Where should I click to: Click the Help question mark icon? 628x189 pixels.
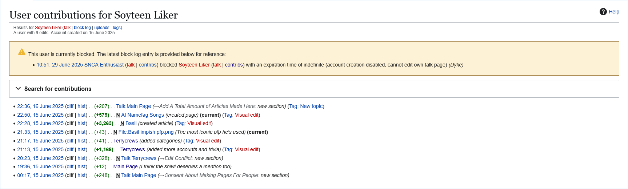pyautogui.click(x=603, y=12)
